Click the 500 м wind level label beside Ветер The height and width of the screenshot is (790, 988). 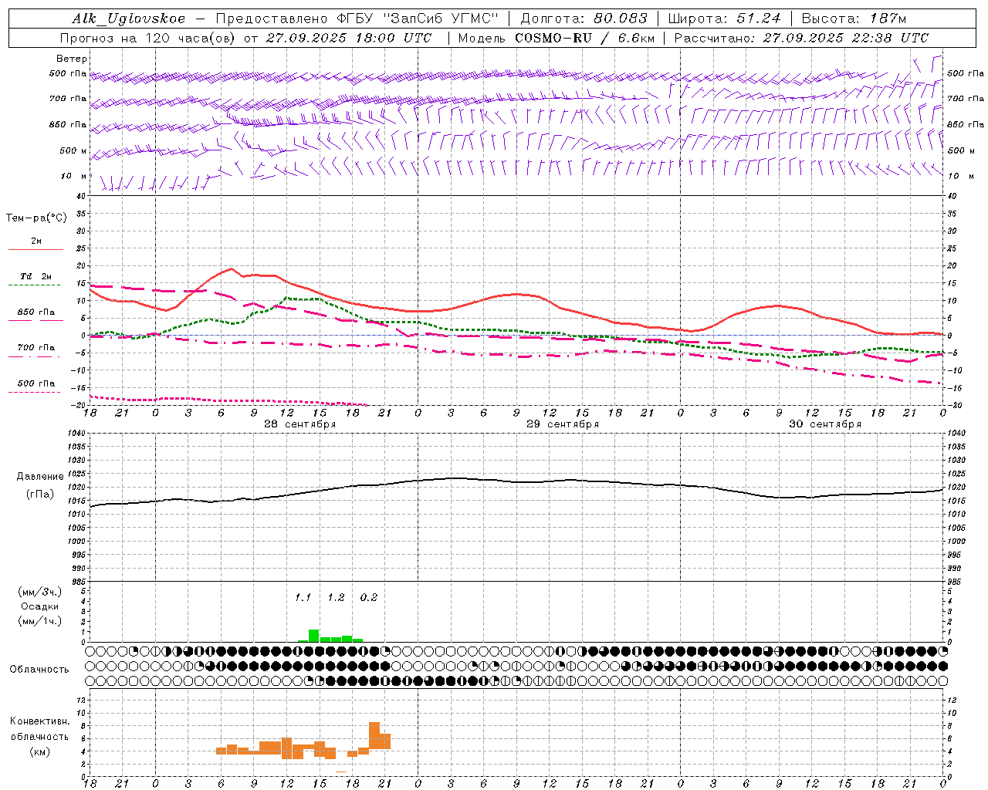point(73,150)
